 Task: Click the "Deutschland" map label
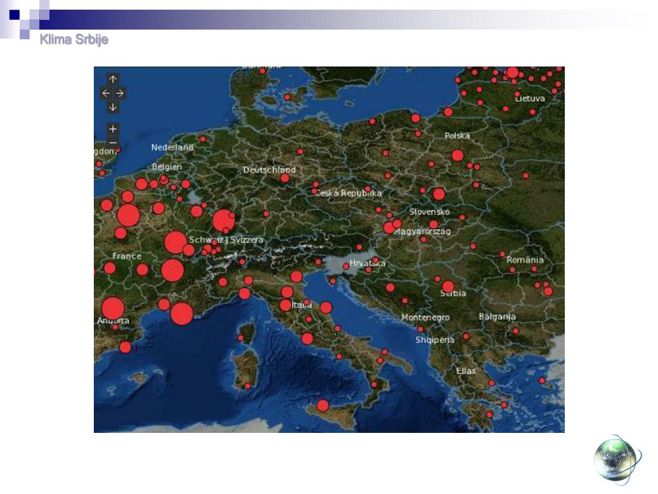coord(269,170)
